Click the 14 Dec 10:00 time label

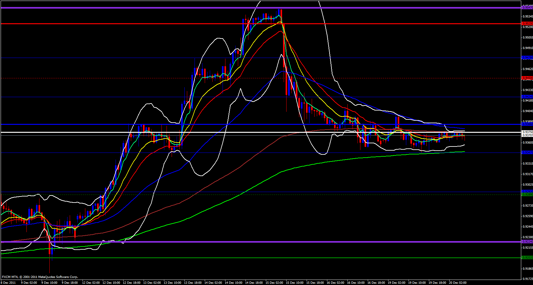[x=233, y=282]
